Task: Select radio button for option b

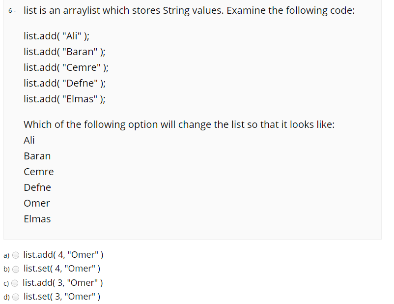Action: [x=16, y=269]
